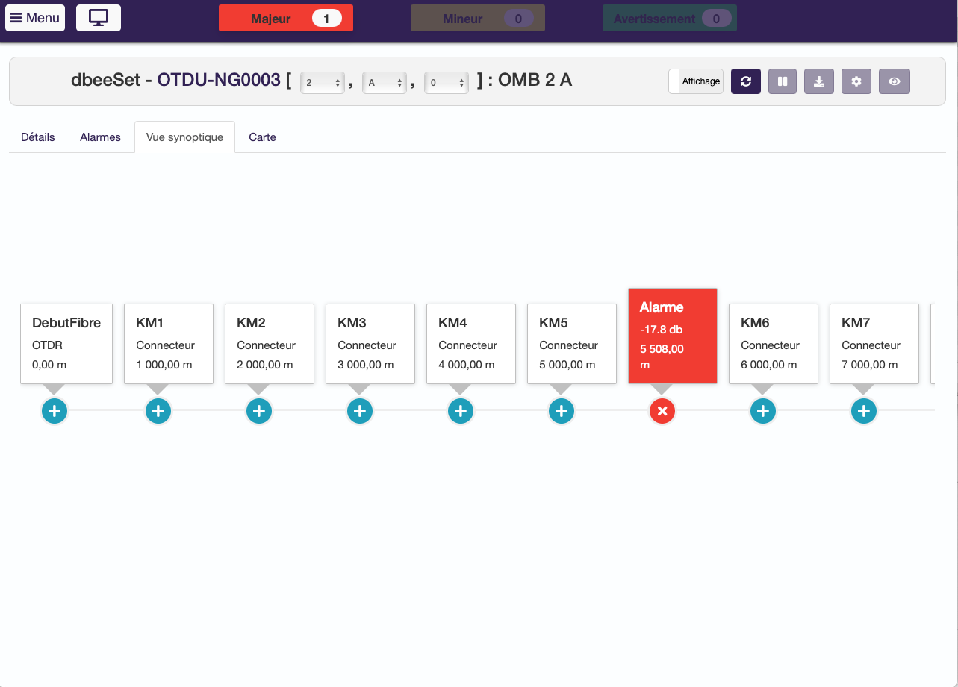The width and height of the screenshot is (958, 687).
Task: Open settings with the gear icon
Action: coord(856,81)
